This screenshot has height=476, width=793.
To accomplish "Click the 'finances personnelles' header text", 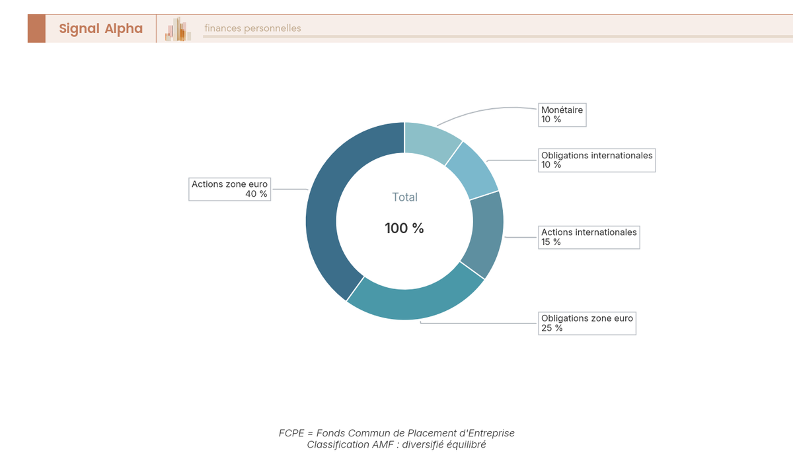I will [252, 28].
